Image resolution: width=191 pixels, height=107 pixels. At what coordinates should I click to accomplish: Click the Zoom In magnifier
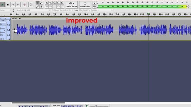click(47, 3)
